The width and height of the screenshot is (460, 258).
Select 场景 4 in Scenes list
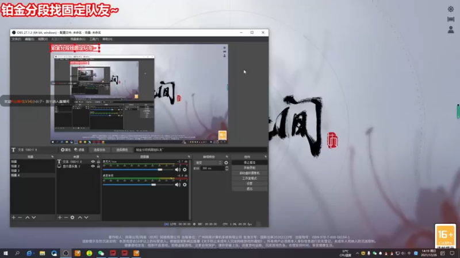coord(33,175)
